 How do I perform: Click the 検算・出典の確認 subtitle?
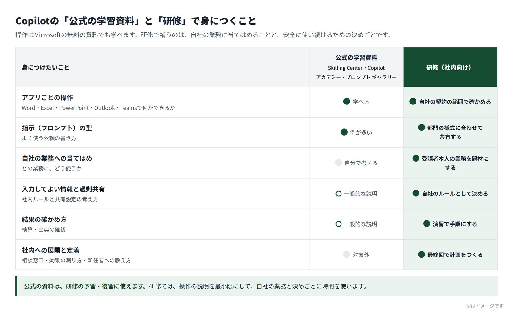click(44, 230)
